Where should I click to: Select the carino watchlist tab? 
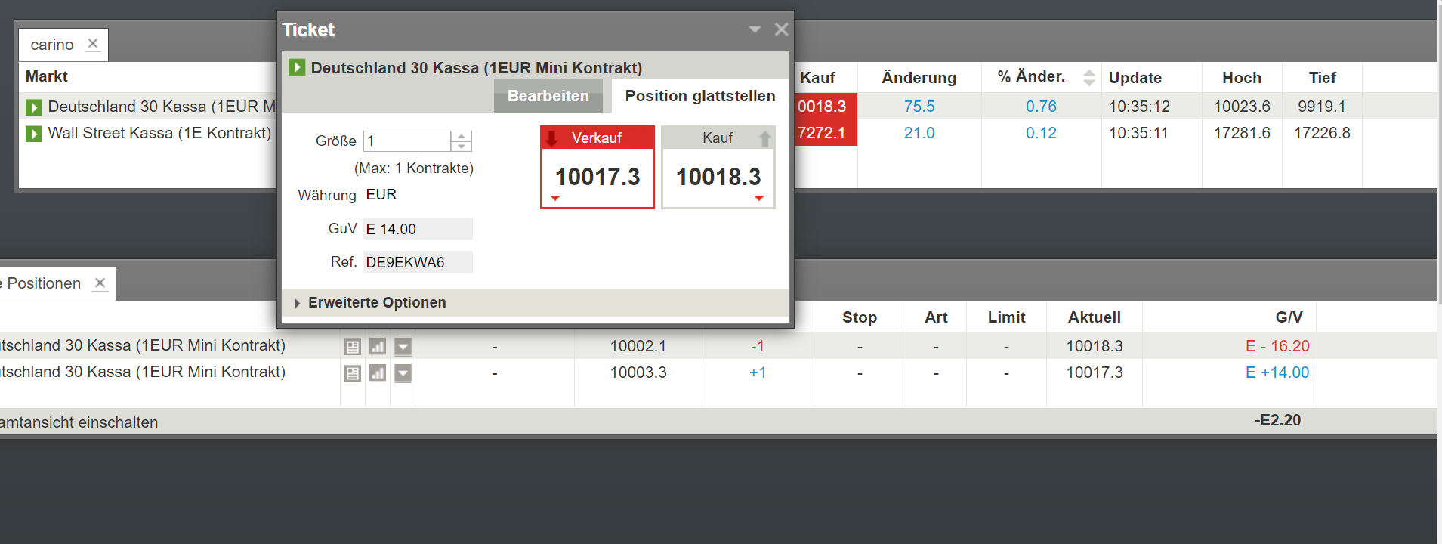tap(52, 45)
